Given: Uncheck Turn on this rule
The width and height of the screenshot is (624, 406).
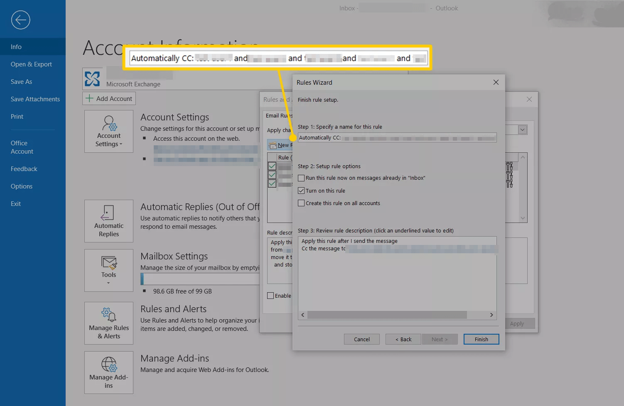Looking at the screenshot, I should pos(301,191).
